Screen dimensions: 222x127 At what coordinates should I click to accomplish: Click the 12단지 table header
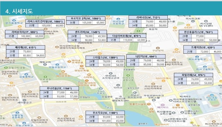pos(146,56)
